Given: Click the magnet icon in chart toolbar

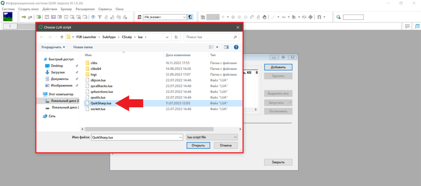Looking at the screenshot, I should point(319,17).
